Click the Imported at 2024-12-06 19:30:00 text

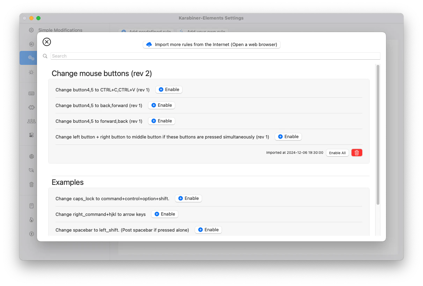(295, 153)
